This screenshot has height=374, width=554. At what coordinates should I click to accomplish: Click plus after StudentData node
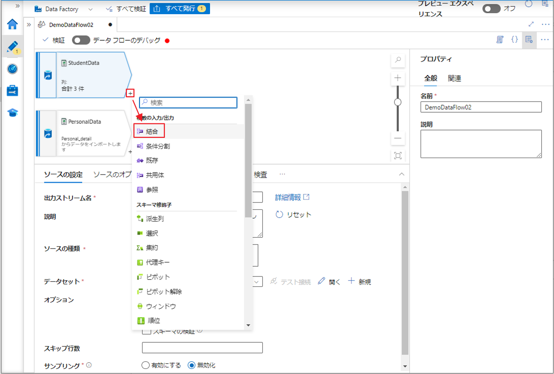pyautogui.click(x=130, y=93)
